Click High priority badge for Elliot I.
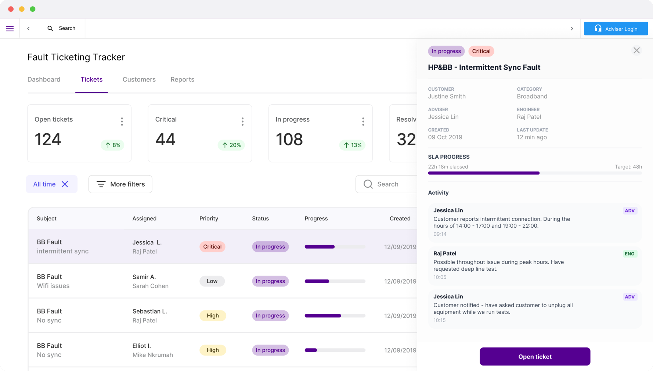Image resolution: width=653 pixels, height=371 pixels. [213, 350]
